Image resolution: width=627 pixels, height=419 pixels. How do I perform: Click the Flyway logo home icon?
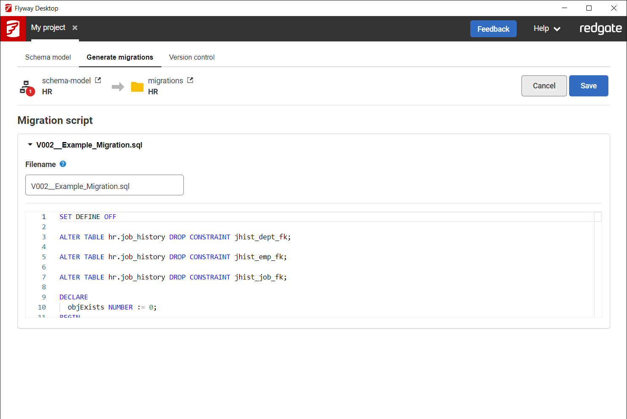pos(13,29)
